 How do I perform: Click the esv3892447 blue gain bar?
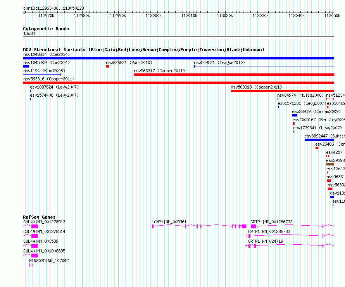pyautogui.click(x=319, y=140)
